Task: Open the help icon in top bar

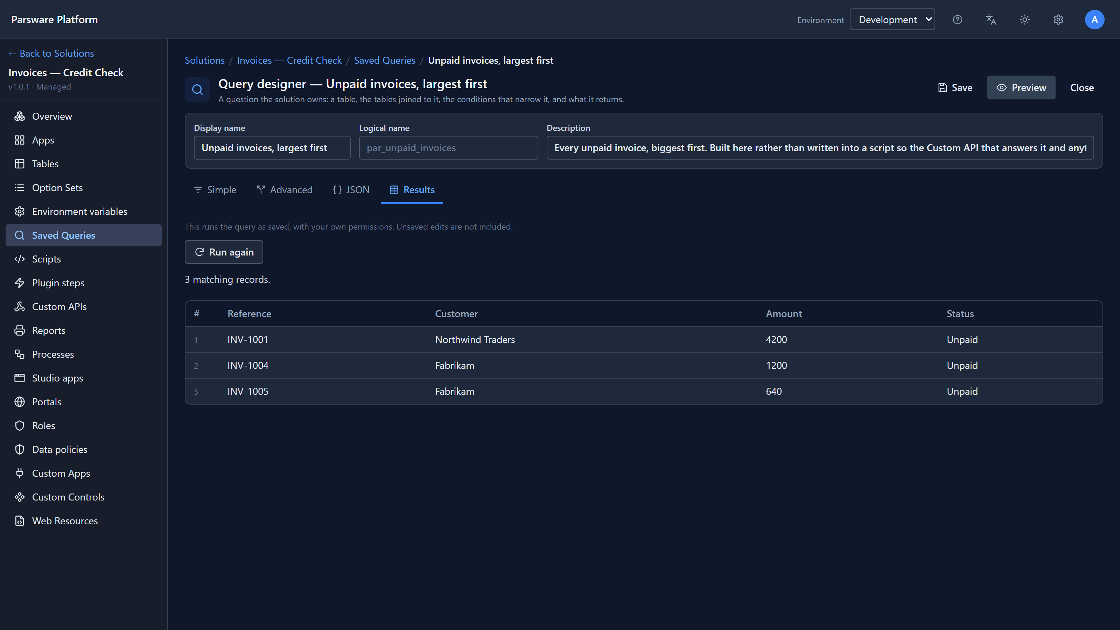Action: 957,20
